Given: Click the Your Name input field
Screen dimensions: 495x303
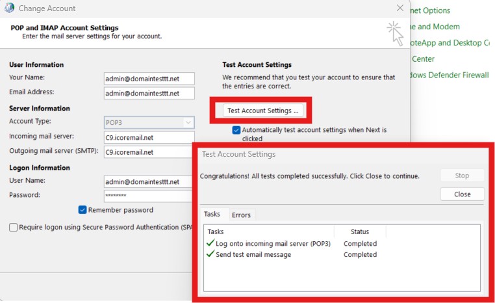Looking at the screenshot, I should (149, 79).
